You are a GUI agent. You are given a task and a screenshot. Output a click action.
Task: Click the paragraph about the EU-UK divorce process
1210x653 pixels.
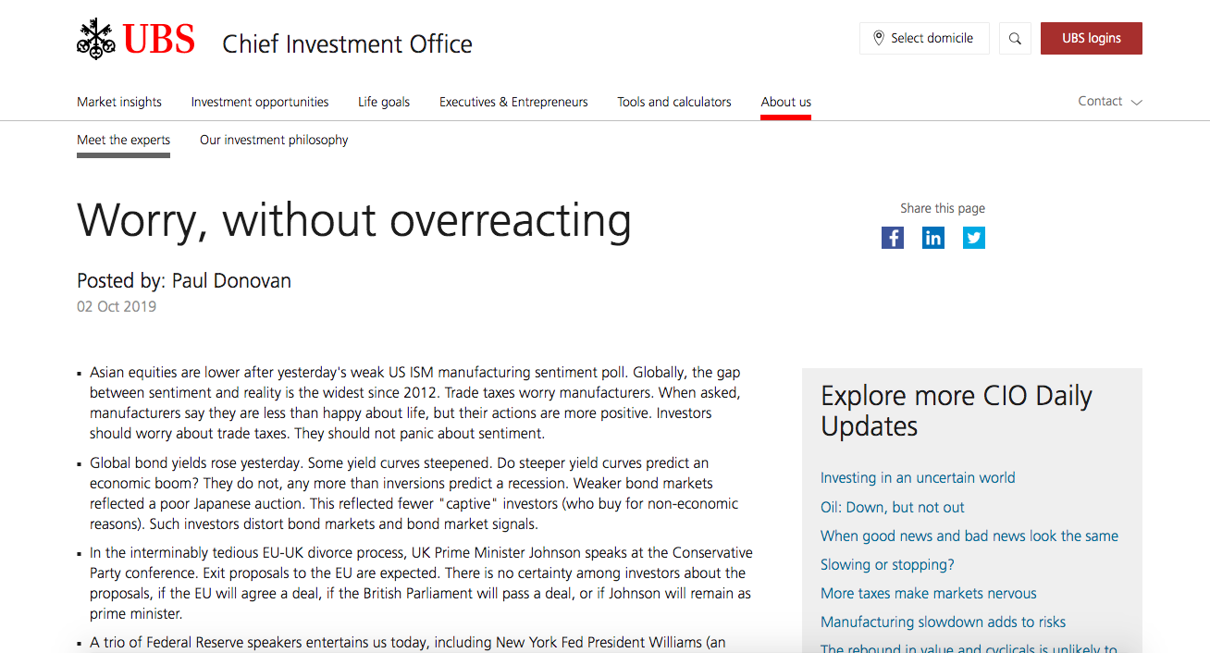(421, 584)
